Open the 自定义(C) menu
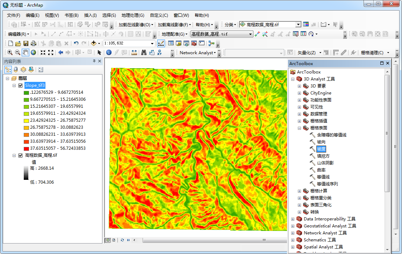This screenshot has width=402, height=254. pos(159,15)
